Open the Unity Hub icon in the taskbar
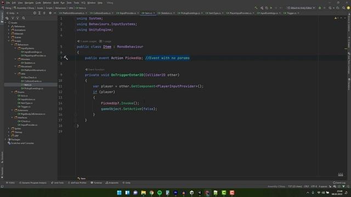351x197 pixels. click(191, 193)
